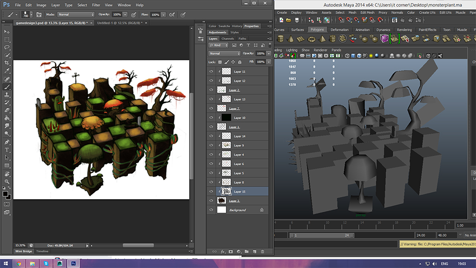
Task: Open the Photoshop Image menu
Action: tap(41, 5)
